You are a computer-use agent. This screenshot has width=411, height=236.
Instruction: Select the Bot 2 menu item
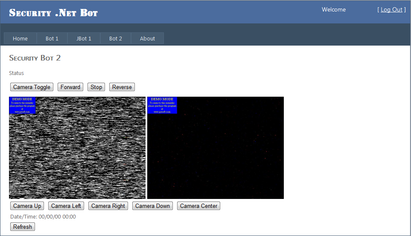(116, 38)
